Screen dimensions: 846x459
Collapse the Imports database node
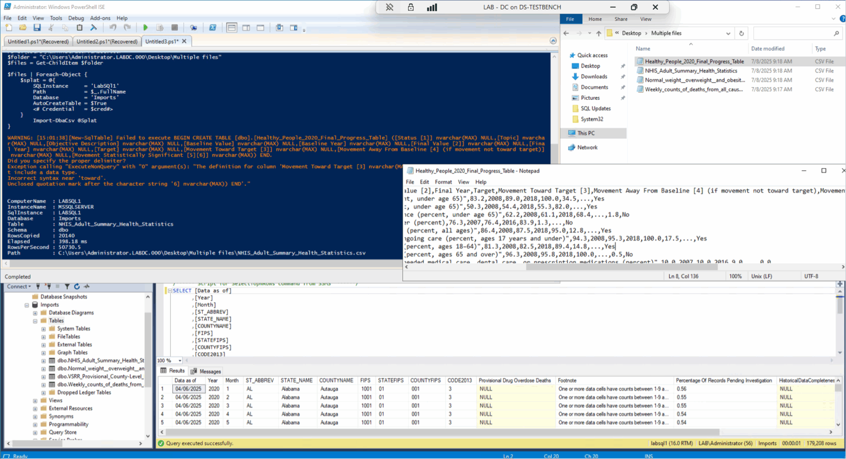pyautogui.click(x=27, y=305)
